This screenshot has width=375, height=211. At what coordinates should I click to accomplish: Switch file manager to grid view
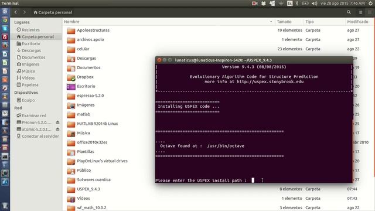tap(370, 12)
